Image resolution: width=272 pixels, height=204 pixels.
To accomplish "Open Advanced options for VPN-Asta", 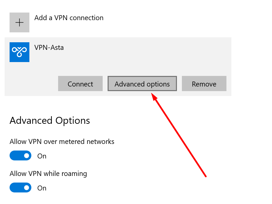I will 142,84.
